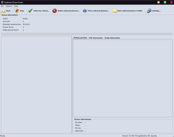Click the 'Pictures found:' label
This screenshot has width=174, height=137.
coord(8,27)
